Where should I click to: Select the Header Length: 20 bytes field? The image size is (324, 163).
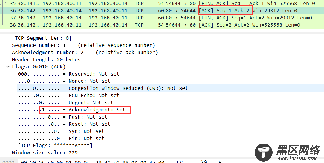click(46, 59)
